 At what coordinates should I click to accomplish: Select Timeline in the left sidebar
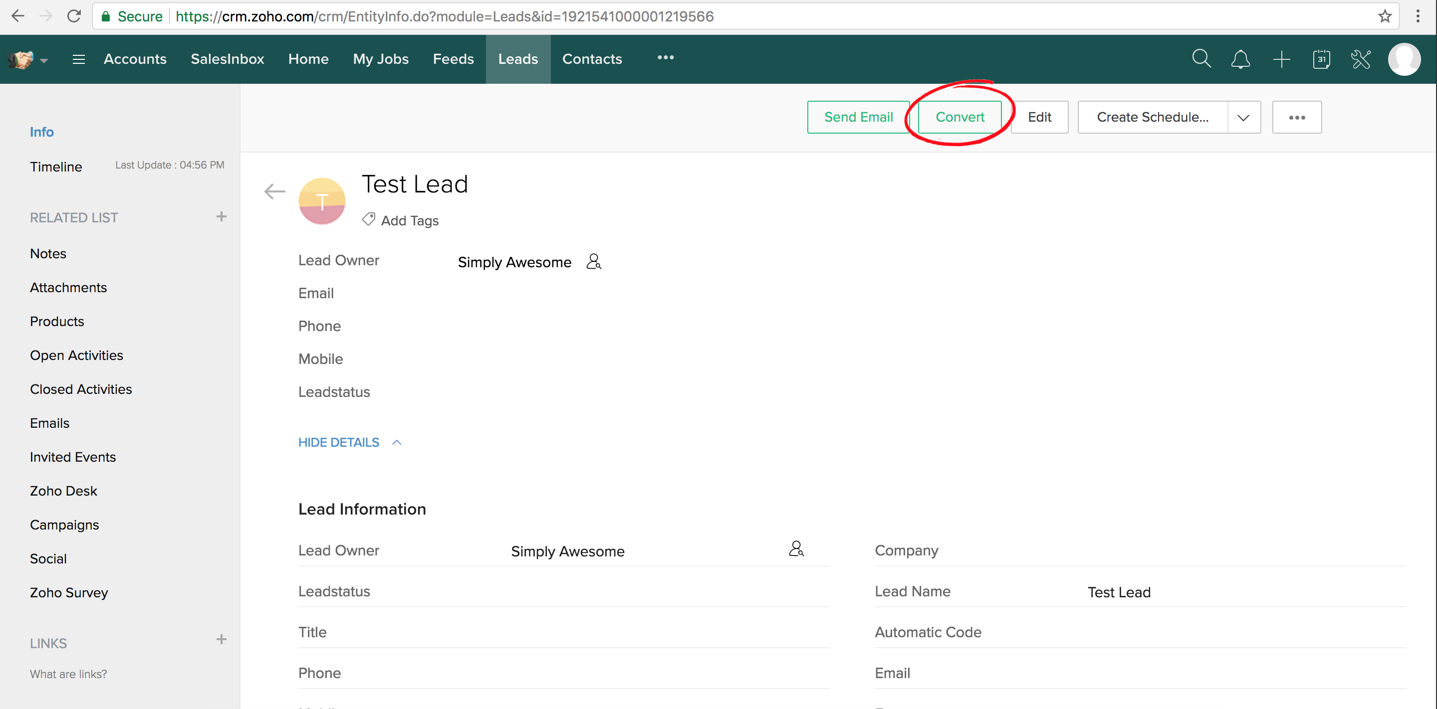[x=56, y=167]
